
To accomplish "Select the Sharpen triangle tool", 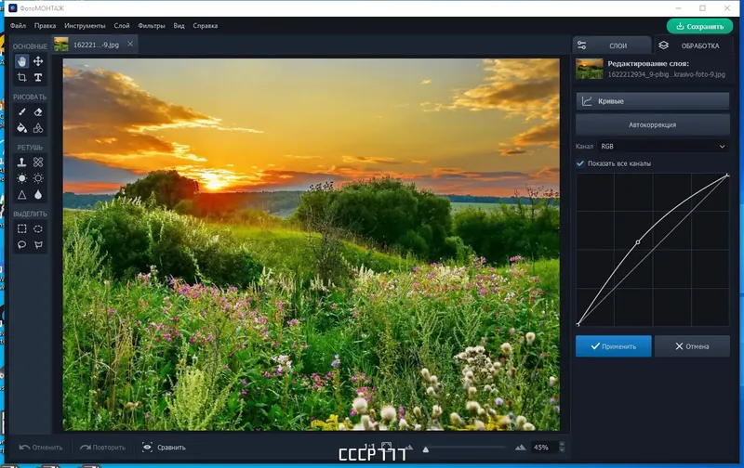I will (21, 194).
